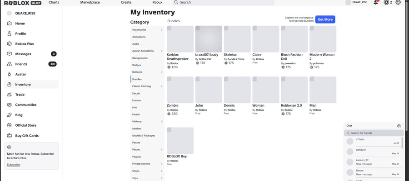Click the new chat icon in Chat panel
The height and width of the screenshot is (181, 409).
tap(399, 126)
